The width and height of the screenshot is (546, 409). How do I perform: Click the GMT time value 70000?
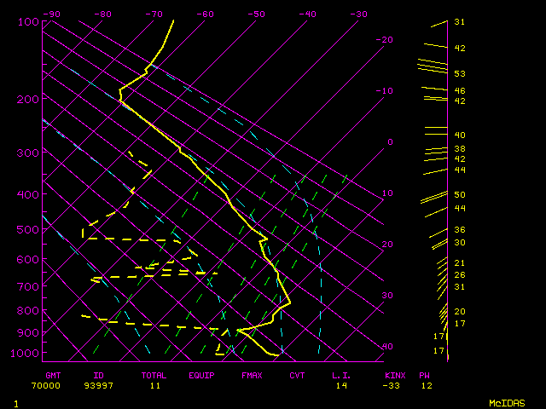48,385
